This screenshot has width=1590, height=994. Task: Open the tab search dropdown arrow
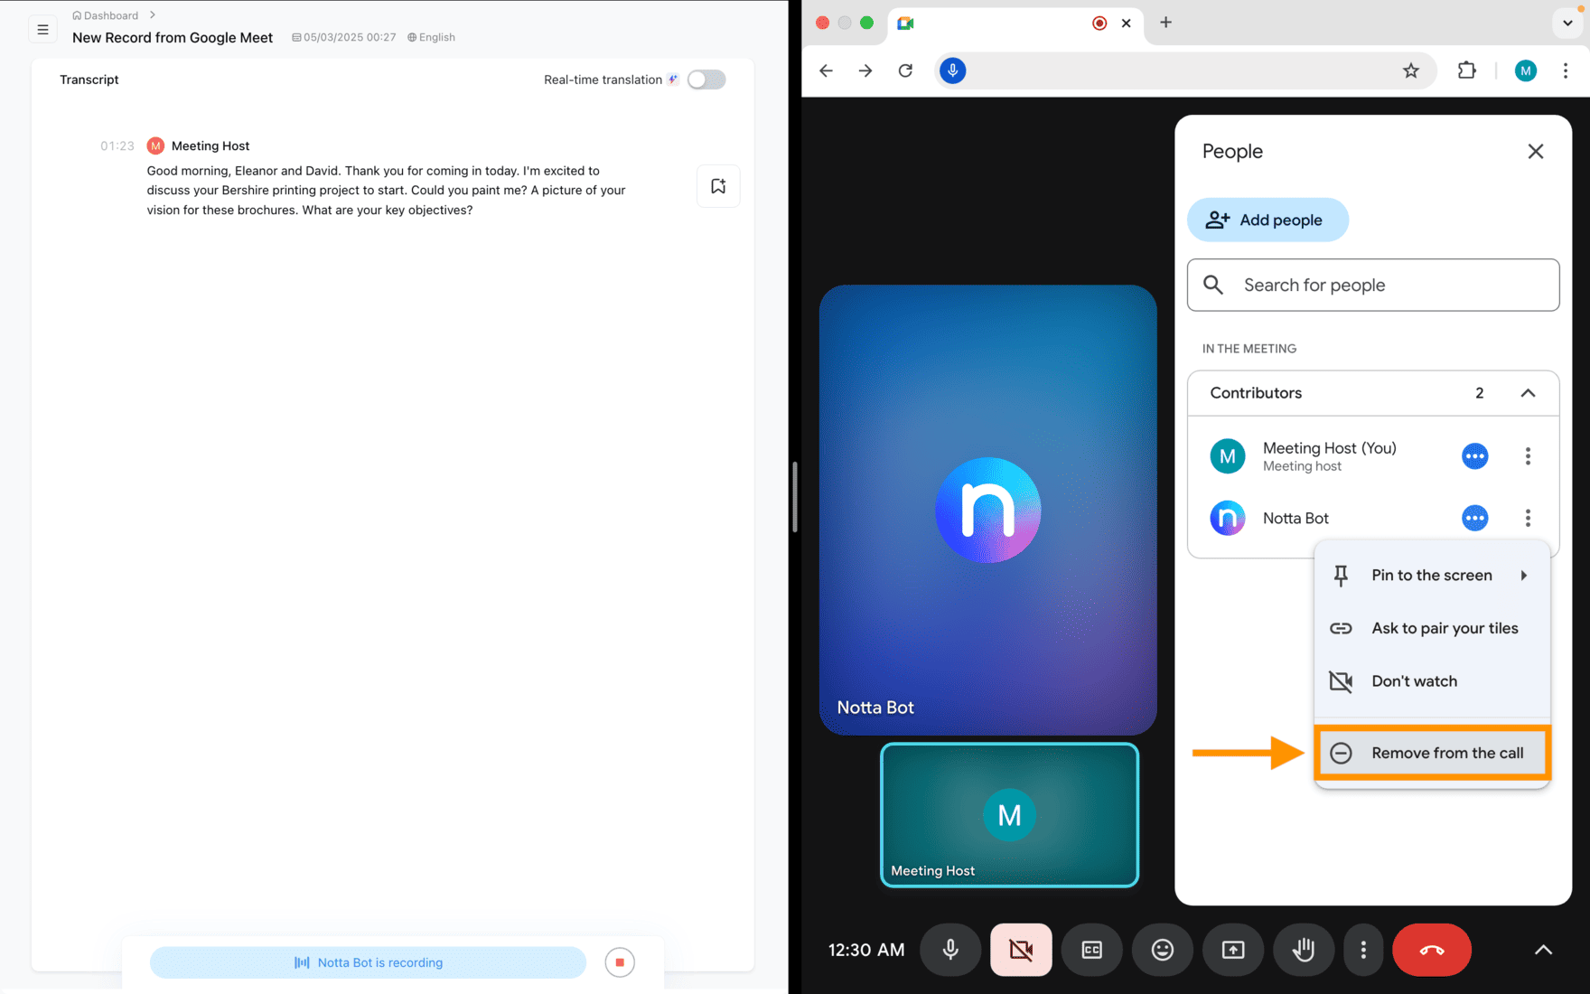tap(1567, 23)
